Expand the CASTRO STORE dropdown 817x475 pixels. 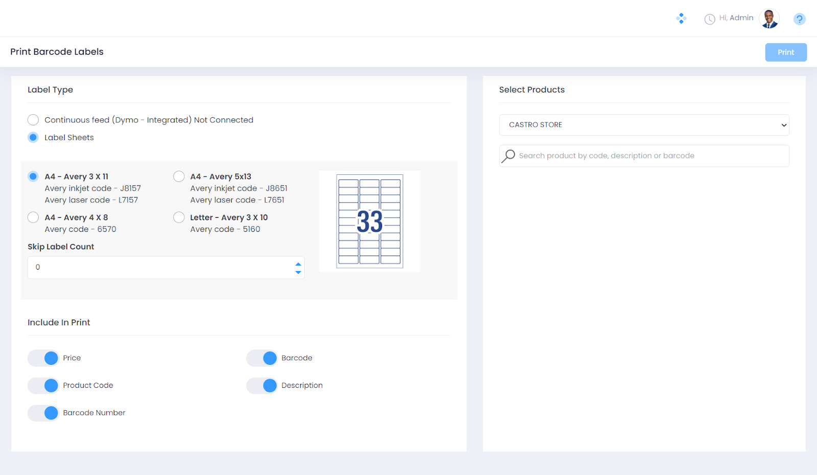coord(644,125)
